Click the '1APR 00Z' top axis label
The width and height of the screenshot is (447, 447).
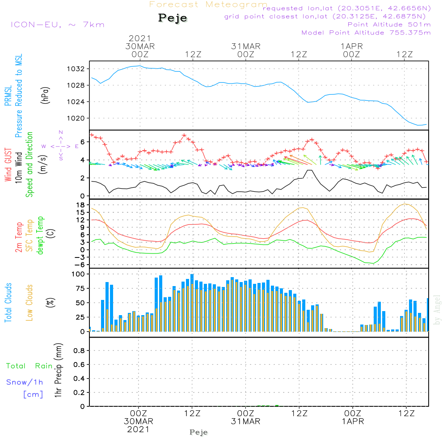coord(351,50)
